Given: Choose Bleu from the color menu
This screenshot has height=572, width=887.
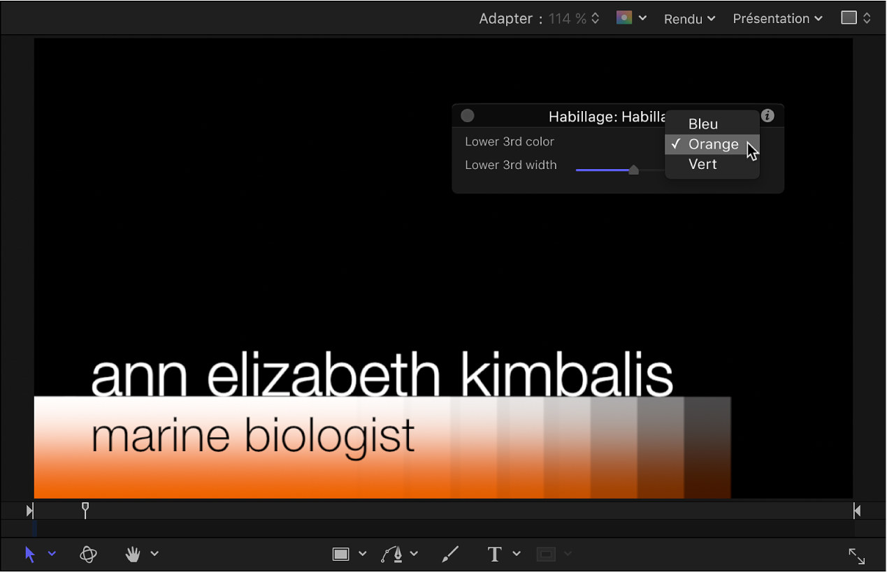Looking at the screenshot, I should pos(703,124).
